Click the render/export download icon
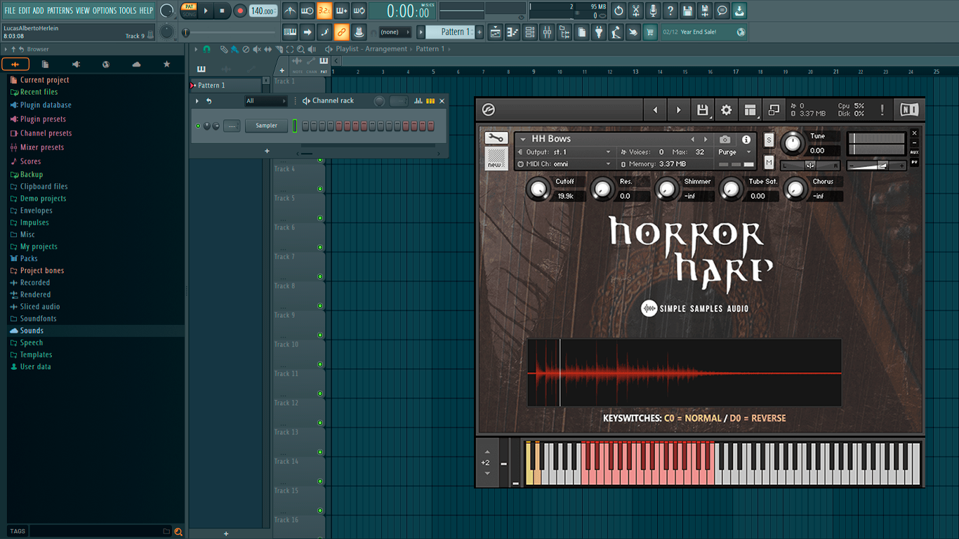 coord(739,11)
